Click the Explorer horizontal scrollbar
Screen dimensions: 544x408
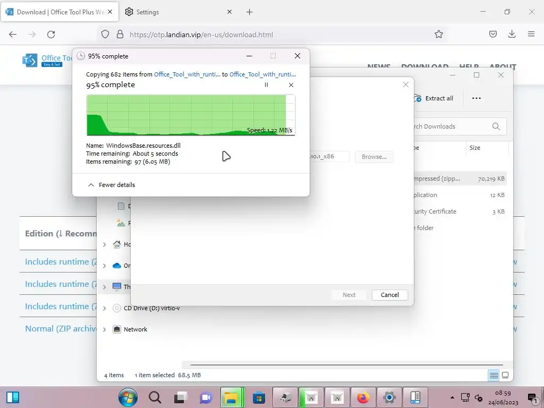[346, 365]
